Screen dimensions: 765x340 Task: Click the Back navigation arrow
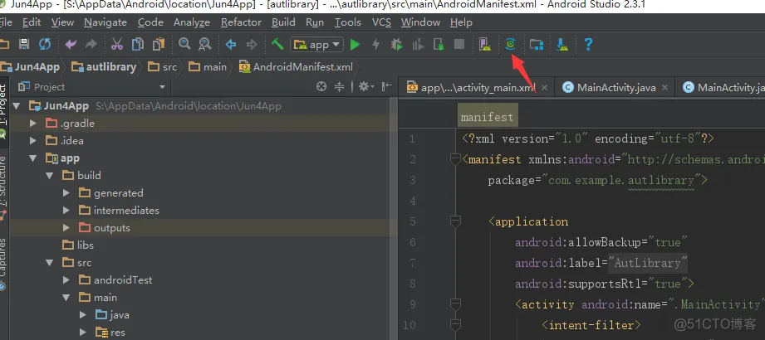point(231,45)
